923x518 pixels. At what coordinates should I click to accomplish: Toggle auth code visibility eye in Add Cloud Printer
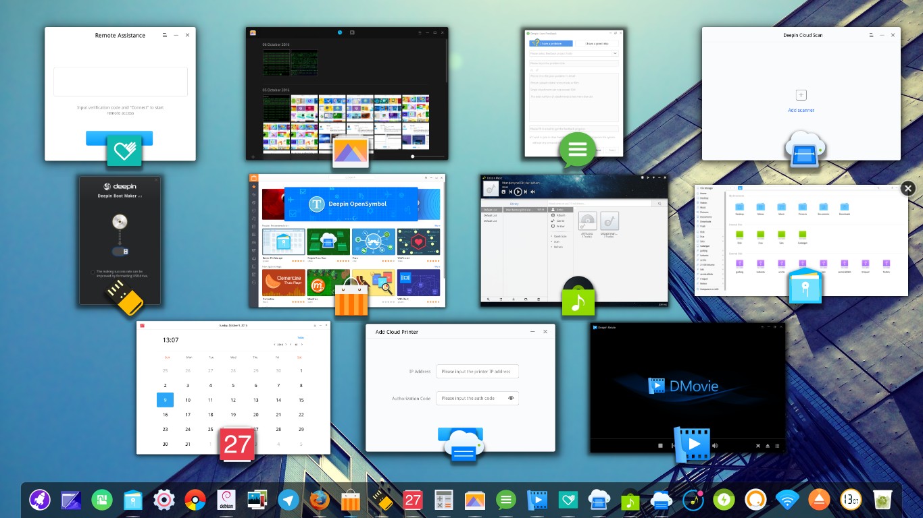511,398
